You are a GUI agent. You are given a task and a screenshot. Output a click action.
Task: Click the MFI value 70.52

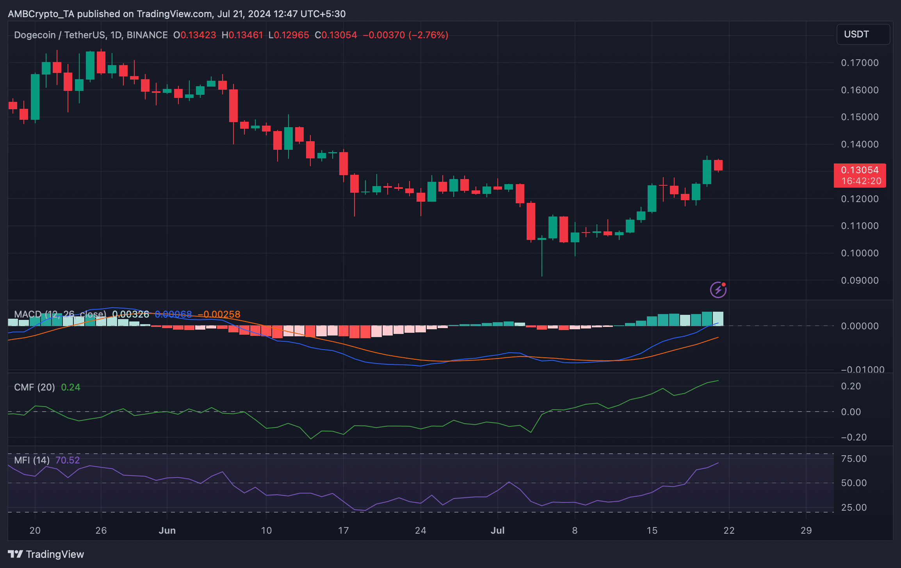(68, 460)
